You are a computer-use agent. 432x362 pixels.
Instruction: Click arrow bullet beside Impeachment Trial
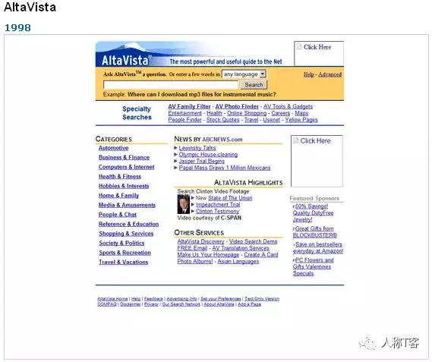click(193, 205)
